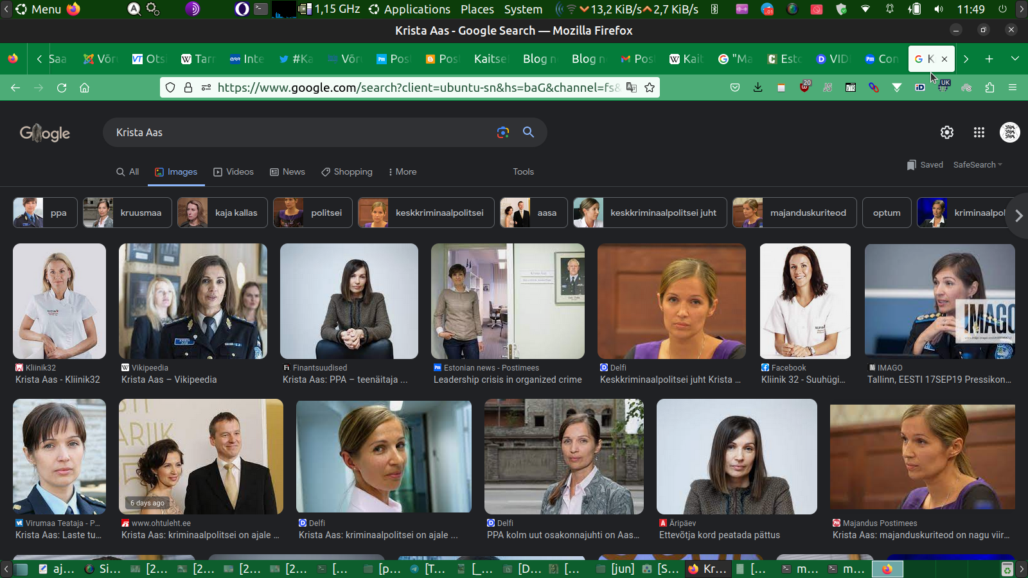Screen dimensions: 1028x578
Task: Open Firefox downloads panel
Action: [758, 87]
